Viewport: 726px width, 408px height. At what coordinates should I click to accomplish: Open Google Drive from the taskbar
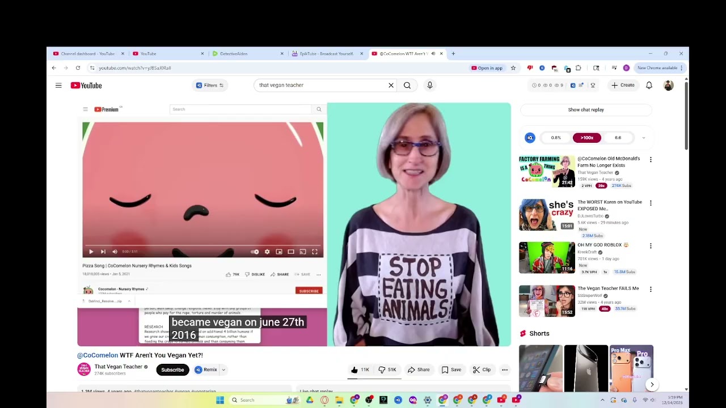click(310, 400)
